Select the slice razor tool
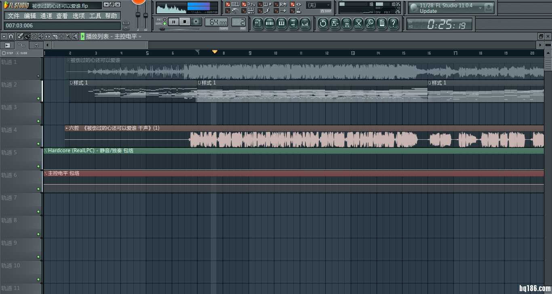 pos(55,36)
